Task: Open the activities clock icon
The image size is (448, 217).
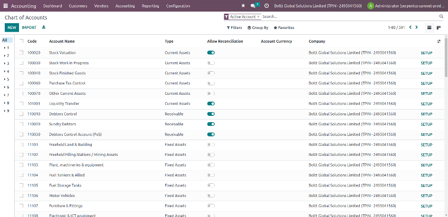Action: [266, 6]
